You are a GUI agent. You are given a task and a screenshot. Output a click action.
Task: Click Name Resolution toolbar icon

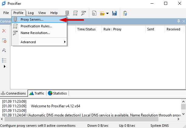pos(83,13)
